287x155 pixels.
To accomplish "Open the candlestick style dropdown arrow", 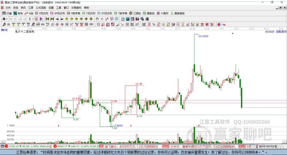I will pyautogui.click(x=33, y=19).
